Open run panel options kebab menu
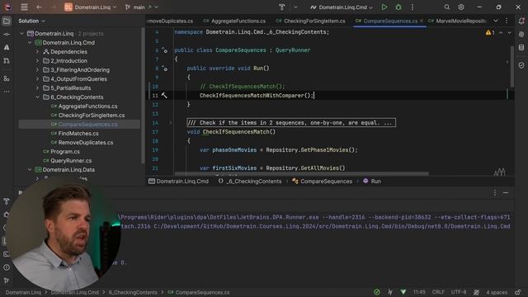This screenshot has width=528, height=297. click(x=495, y=193)
